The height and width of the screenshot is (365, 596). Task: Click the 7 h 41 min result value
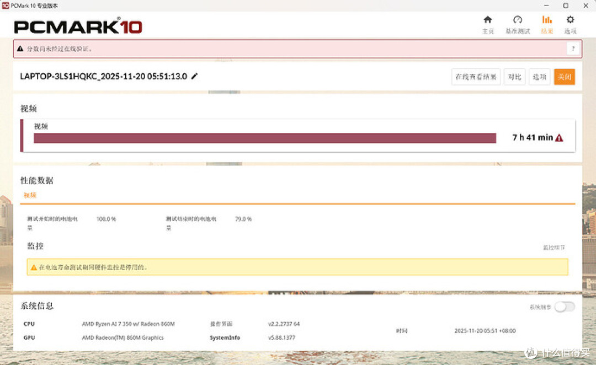click(x=533, y=137)
